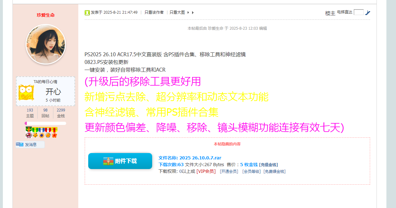Click the green author icon beside post date
396x208 pixels.
coord(87,12)
